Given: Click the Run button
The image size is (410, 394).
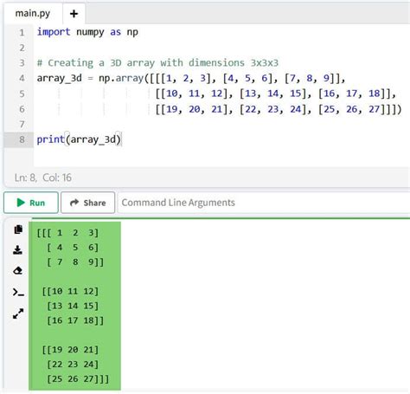Looking at the screenshot, I should click(31, 203).
